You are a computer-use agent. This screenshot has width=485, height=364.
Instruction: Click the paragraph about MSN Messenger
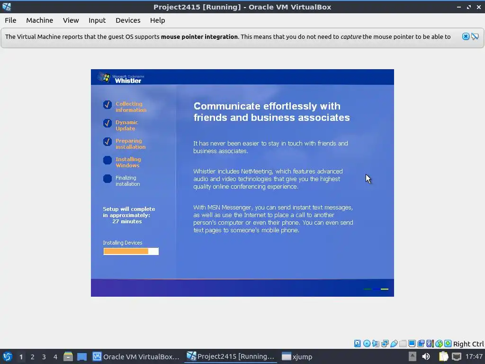[273, 219]
